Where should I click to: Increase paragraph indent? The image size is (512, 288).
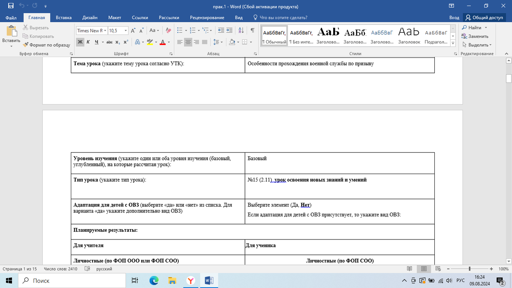click(230, 31)
